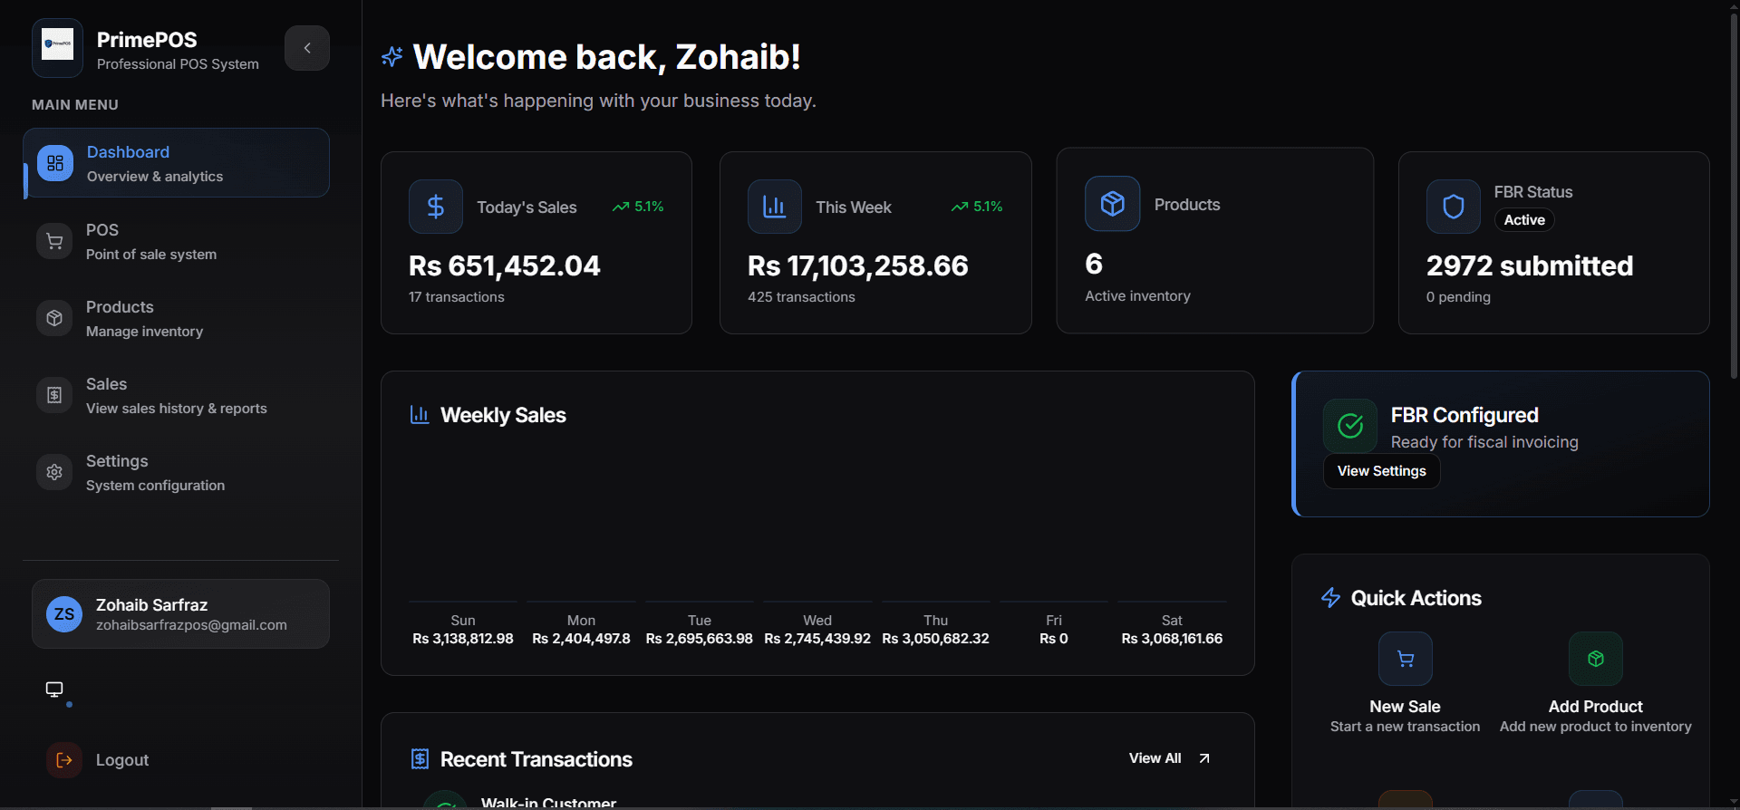The height and width of the screenshot is (810, 1740).
Task: Click the Weekly Sales chart icon
Action: click(419, 415)
